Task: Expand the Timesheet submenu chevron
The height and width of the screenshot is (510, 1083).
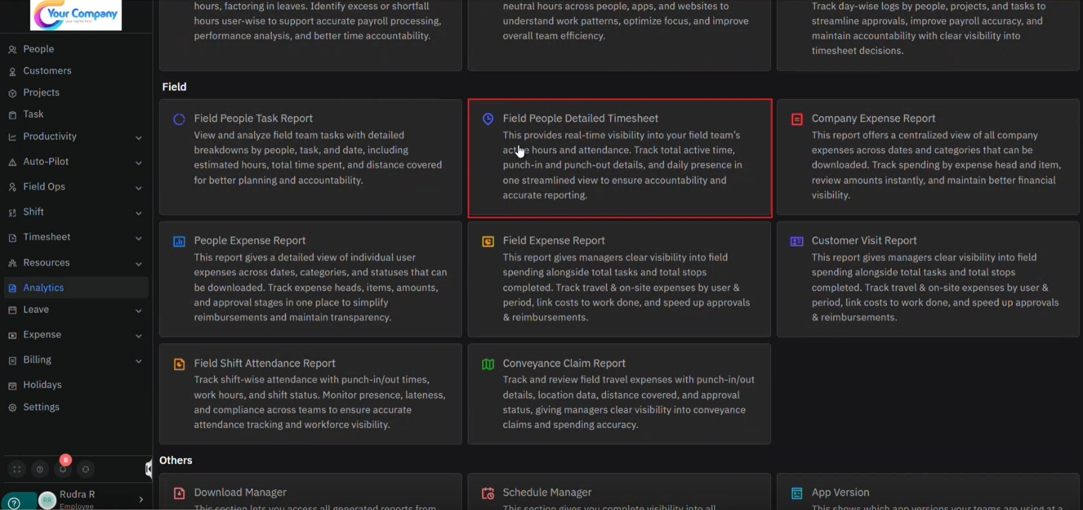Action: coord(138,239)
